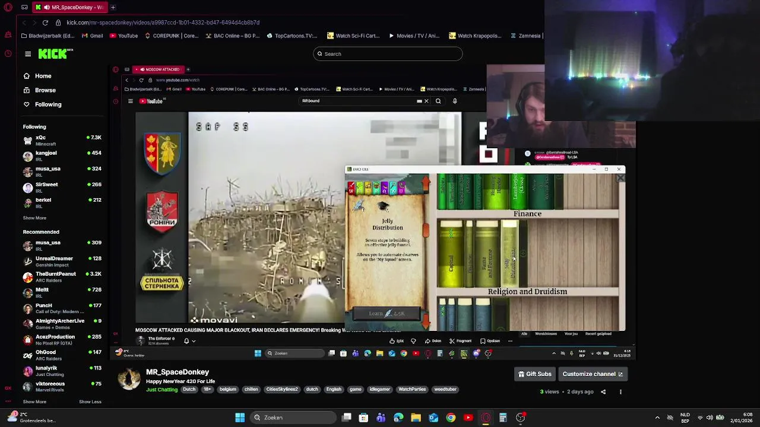760x427 pixels.
Task: Open Following in Kick sidebar
Action: (42, 104)
